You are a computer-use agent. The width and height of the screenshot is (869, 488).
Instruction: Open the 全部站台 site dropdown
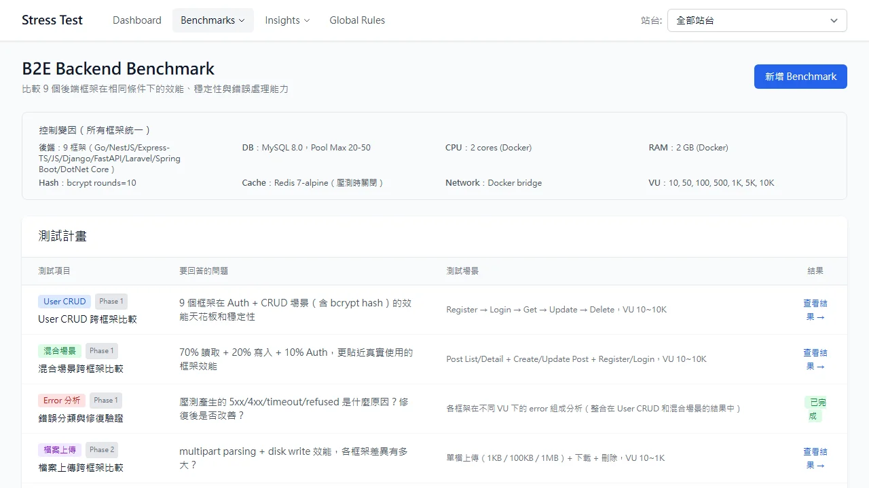(x=757, y=20)
